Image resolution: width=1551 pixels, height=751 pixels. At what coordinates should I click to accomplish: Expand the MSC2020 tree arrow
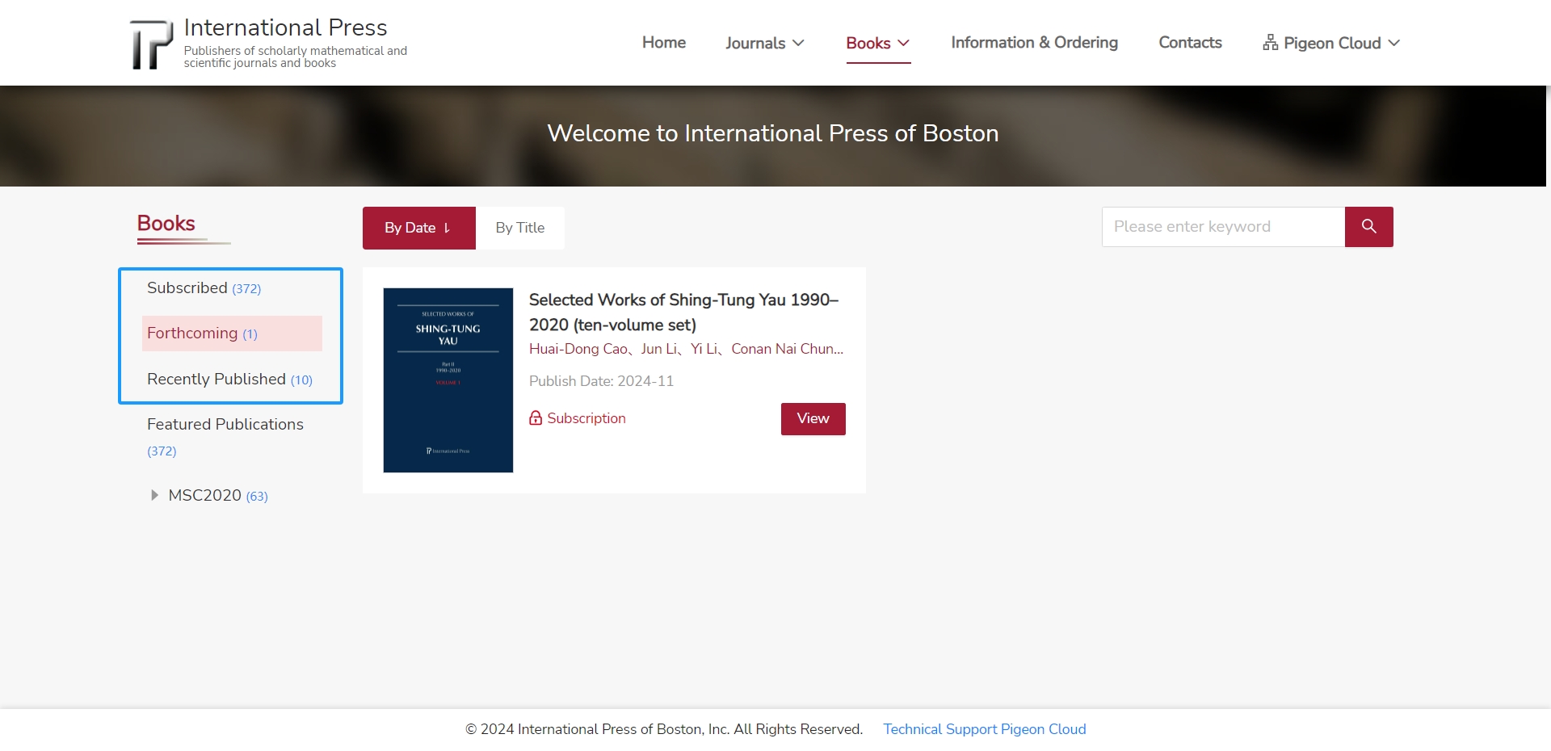click(x=154, y=495)
